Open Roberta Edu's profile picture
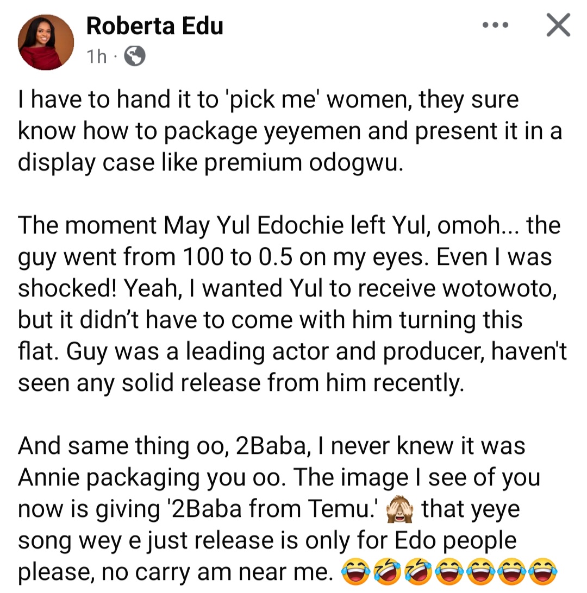Viewport: 587px width, 593px height. (46, 42)
